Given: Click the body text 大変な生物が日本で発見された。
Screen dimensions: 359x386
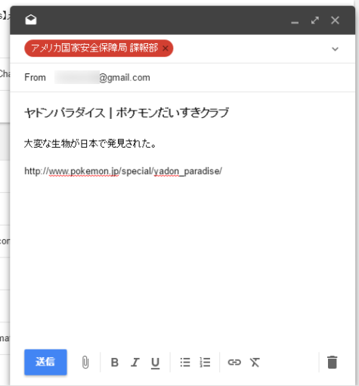Looking at the screenshot, I should click(90, 144).
